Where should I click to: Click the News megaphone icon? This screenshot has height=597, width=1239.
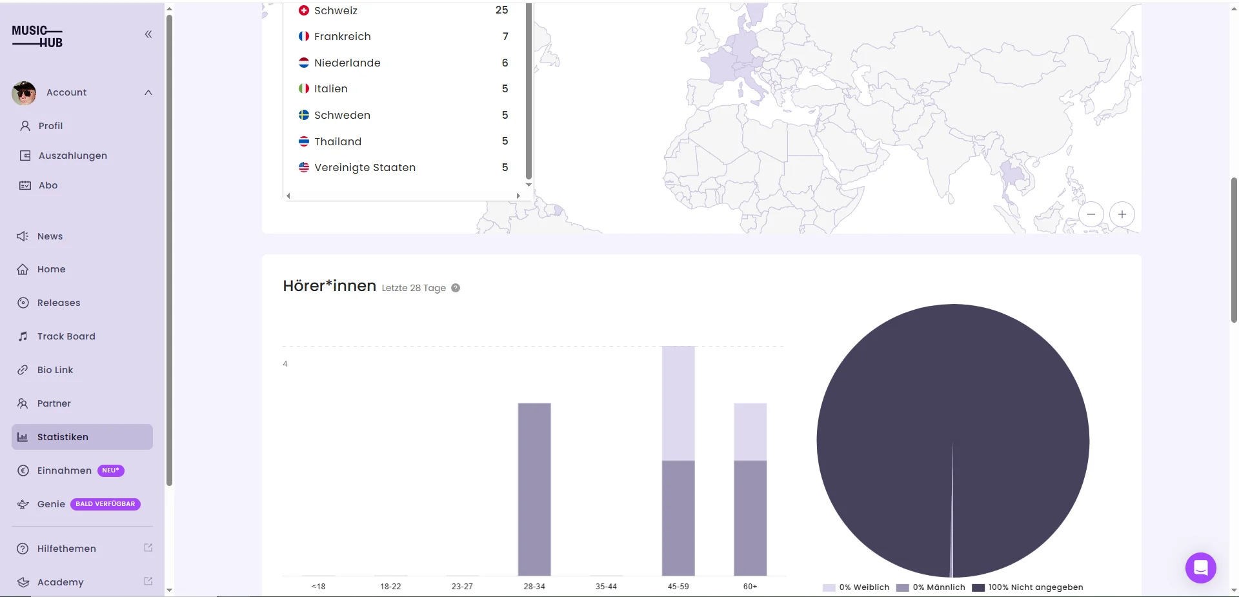tap(23, 236)
